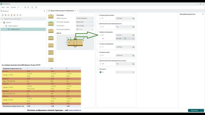Click the Рассчитать button

click(194, 111)
